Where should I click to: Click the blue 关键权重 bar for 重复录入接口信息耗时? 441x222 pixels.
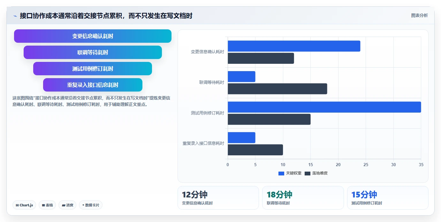click(241, 137)
